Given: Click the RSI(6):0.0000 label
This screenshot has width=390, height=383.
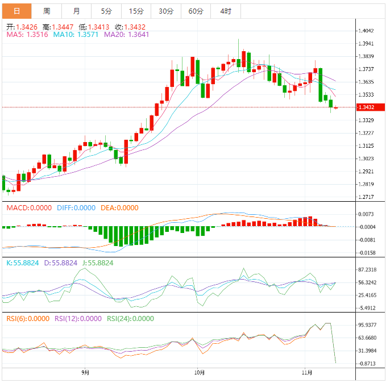Looking at the screenshot, I should click(x=28, y=319).
